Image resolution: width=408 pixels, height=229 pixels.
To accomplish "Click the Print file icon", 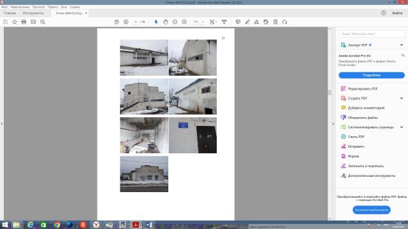I will pos(24,22).
